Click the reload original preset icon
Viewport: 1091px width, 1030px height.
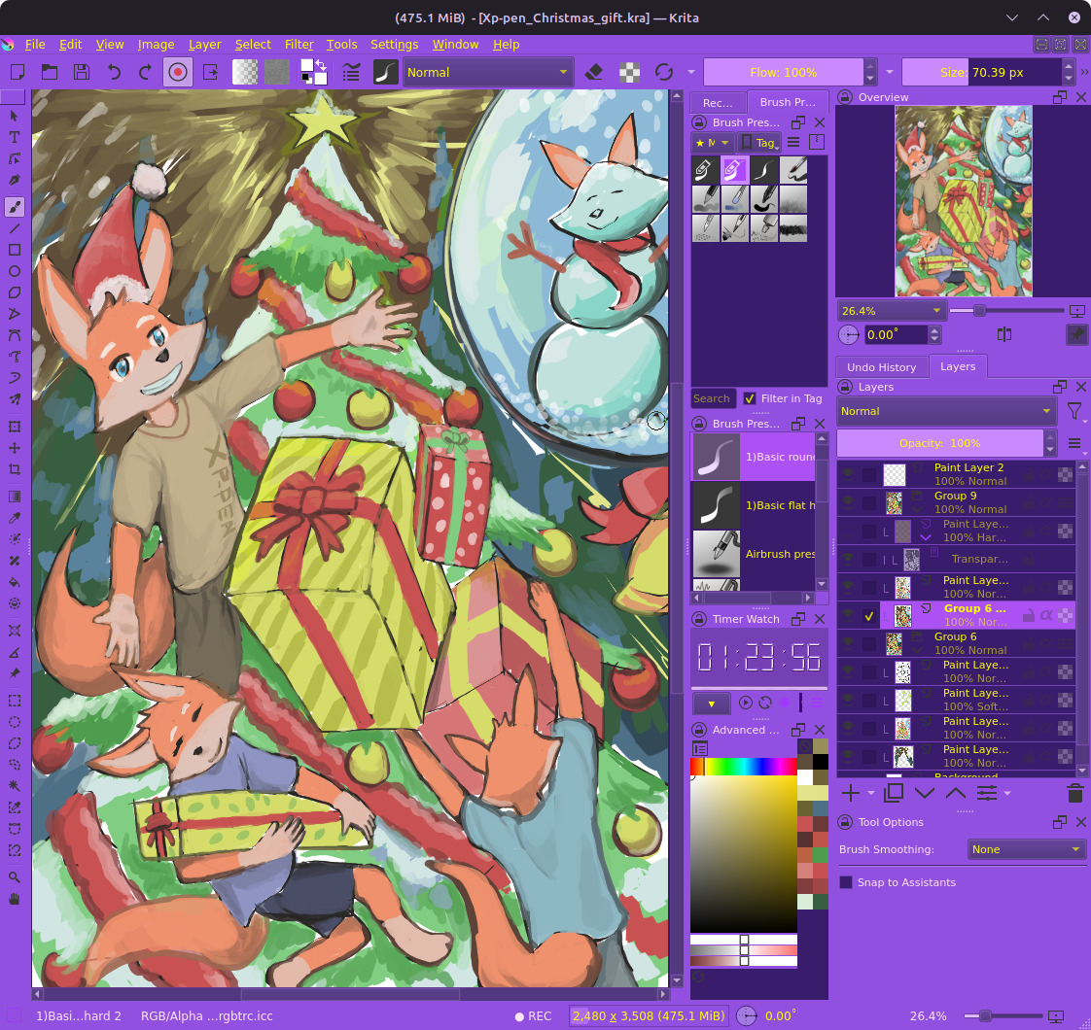coord(664,72)
